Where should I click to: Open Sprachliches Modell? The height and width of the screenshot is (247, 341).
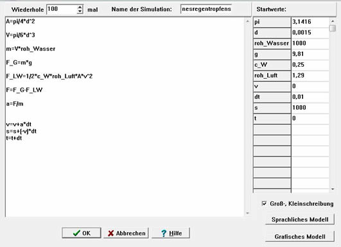pos(300,219)
